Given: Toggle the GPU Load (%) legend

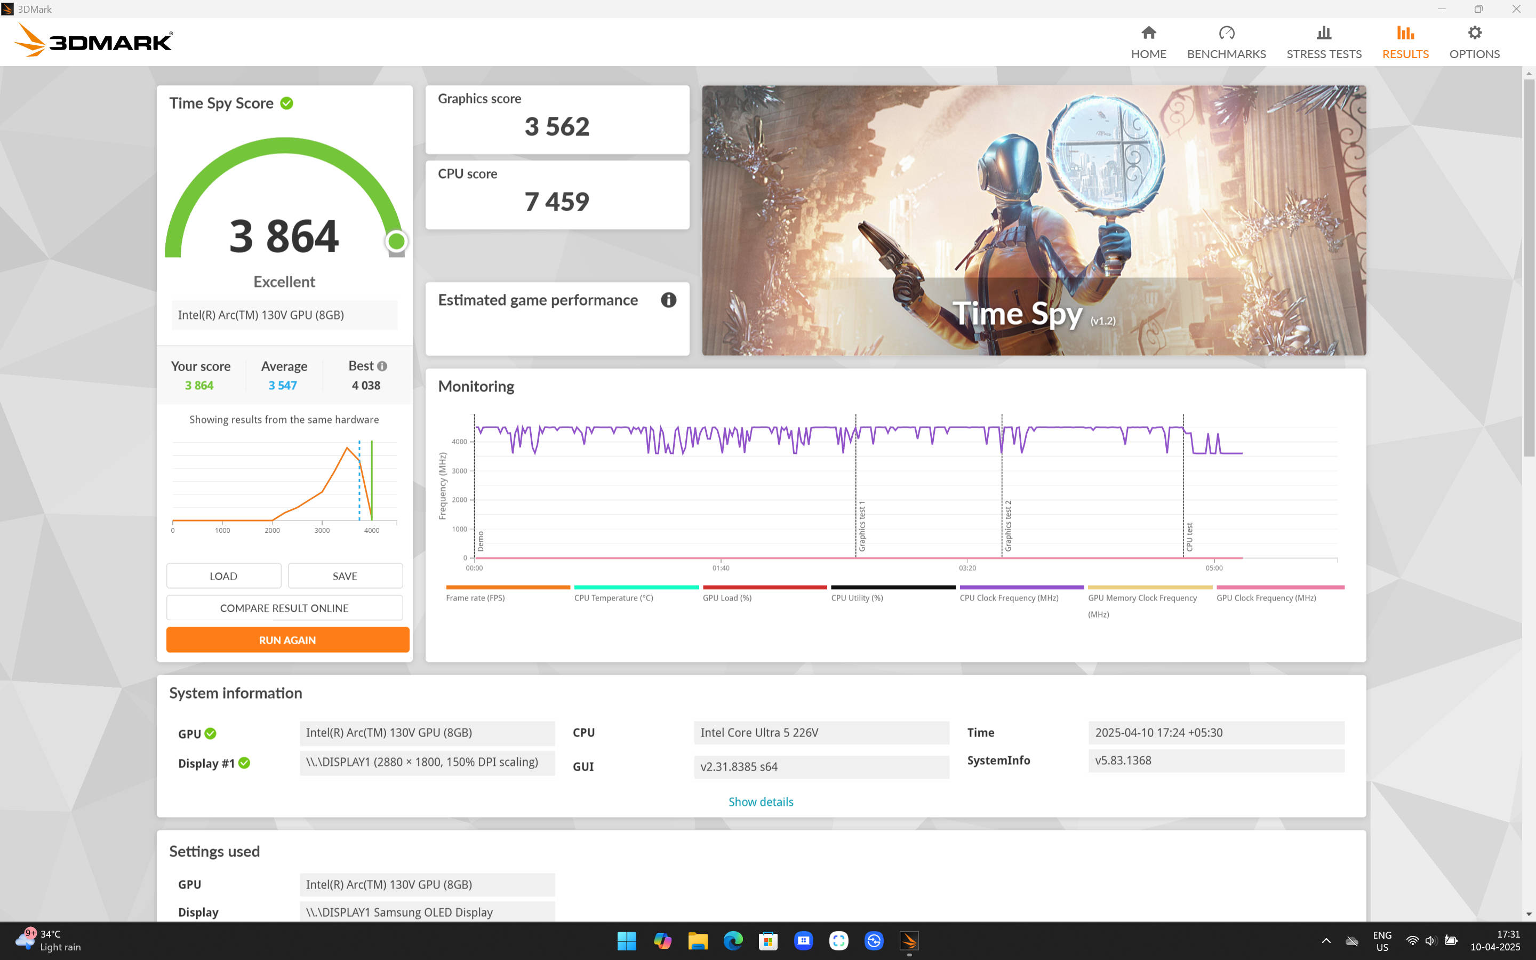Looking at the screenshot, I should pyautogui.click(x=764, y=594).
